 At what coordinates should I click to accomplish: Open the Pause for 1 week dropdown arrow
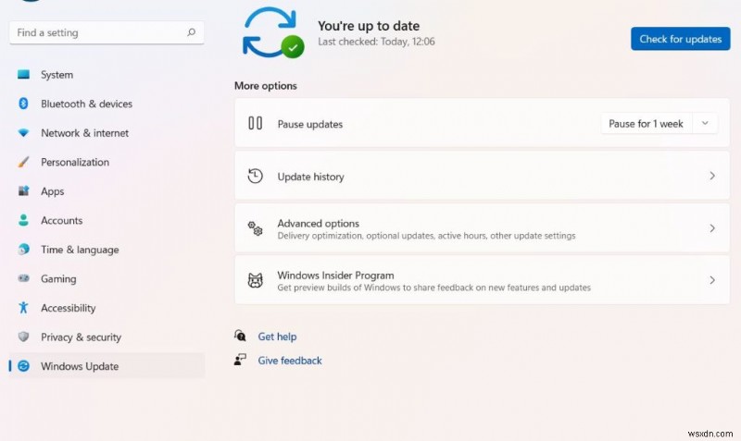705,124
